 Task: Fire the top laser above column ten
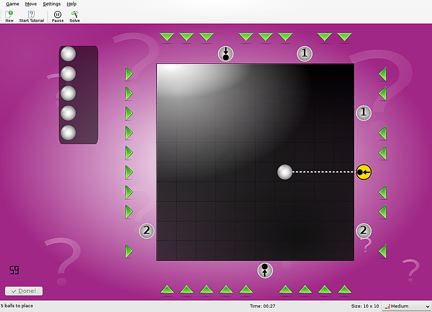(344, 37)
